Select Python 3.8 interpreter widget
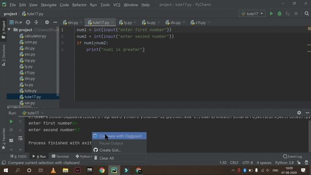Viewport: 311px width, 175px height. click(284, 163)
